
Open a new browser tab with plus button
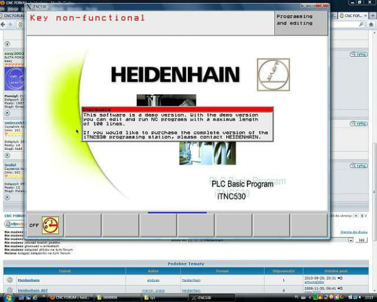pos(373,16)
